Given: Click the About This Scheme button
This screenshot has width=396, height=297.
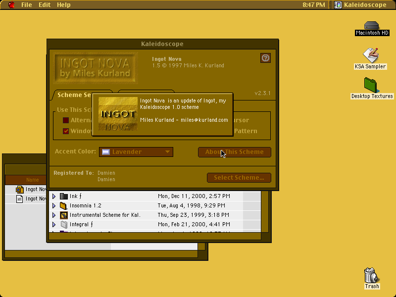Looking at the screenshot, I should coord(235,152).
